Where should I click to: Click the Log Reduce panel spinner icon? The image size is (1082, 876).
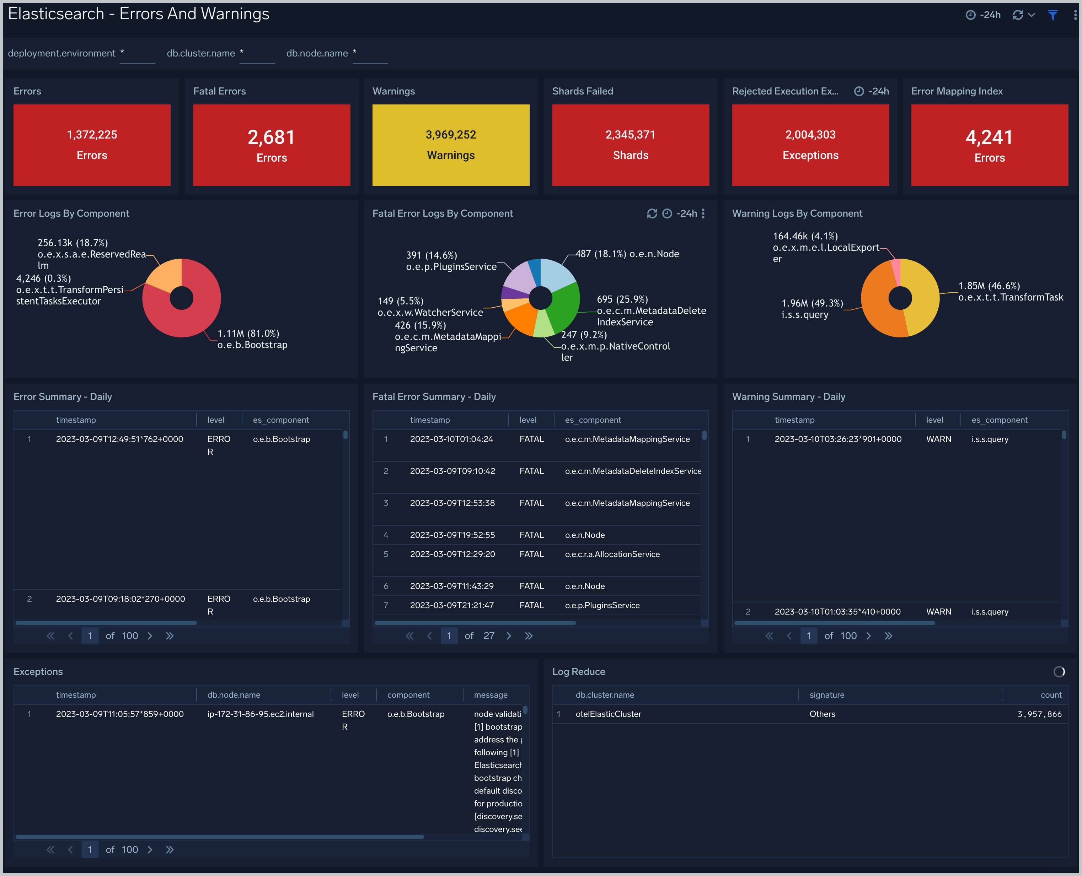(x=1059, y=671)
